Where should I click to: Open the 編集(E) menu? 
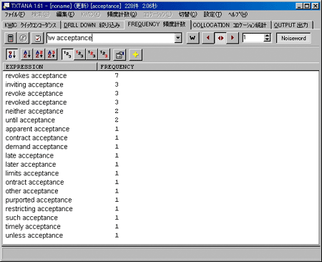click(x=65, y=14)
